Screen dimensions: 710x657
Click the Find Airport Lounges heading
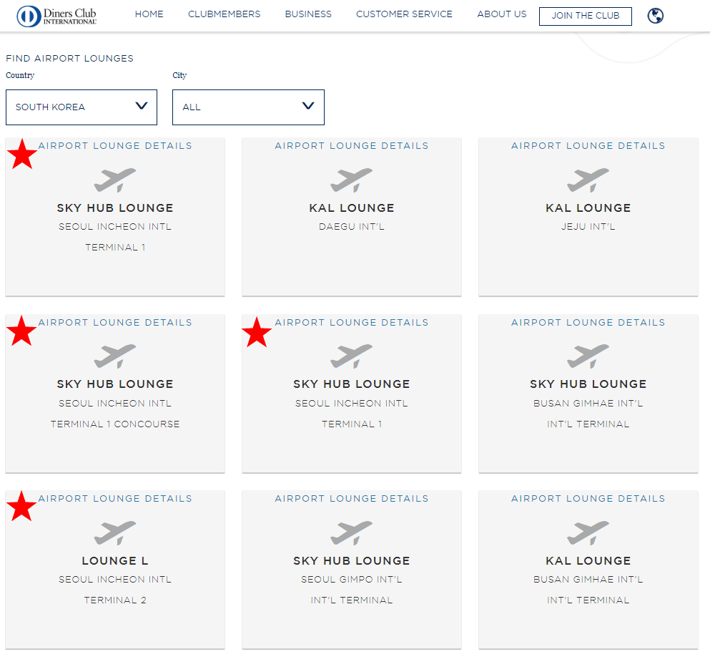pos(70,59)
